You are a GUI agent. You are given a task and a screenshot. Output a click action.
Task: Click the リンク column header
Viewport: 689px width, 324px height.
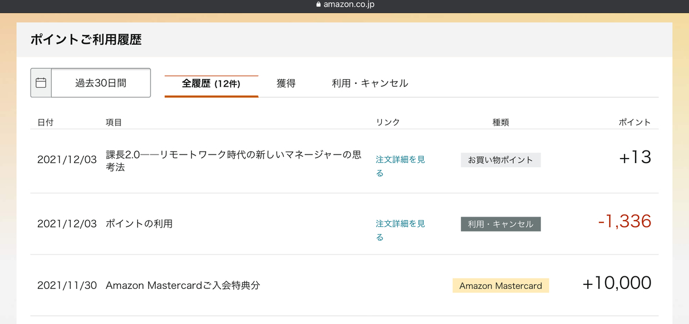[x=388, y=122]
